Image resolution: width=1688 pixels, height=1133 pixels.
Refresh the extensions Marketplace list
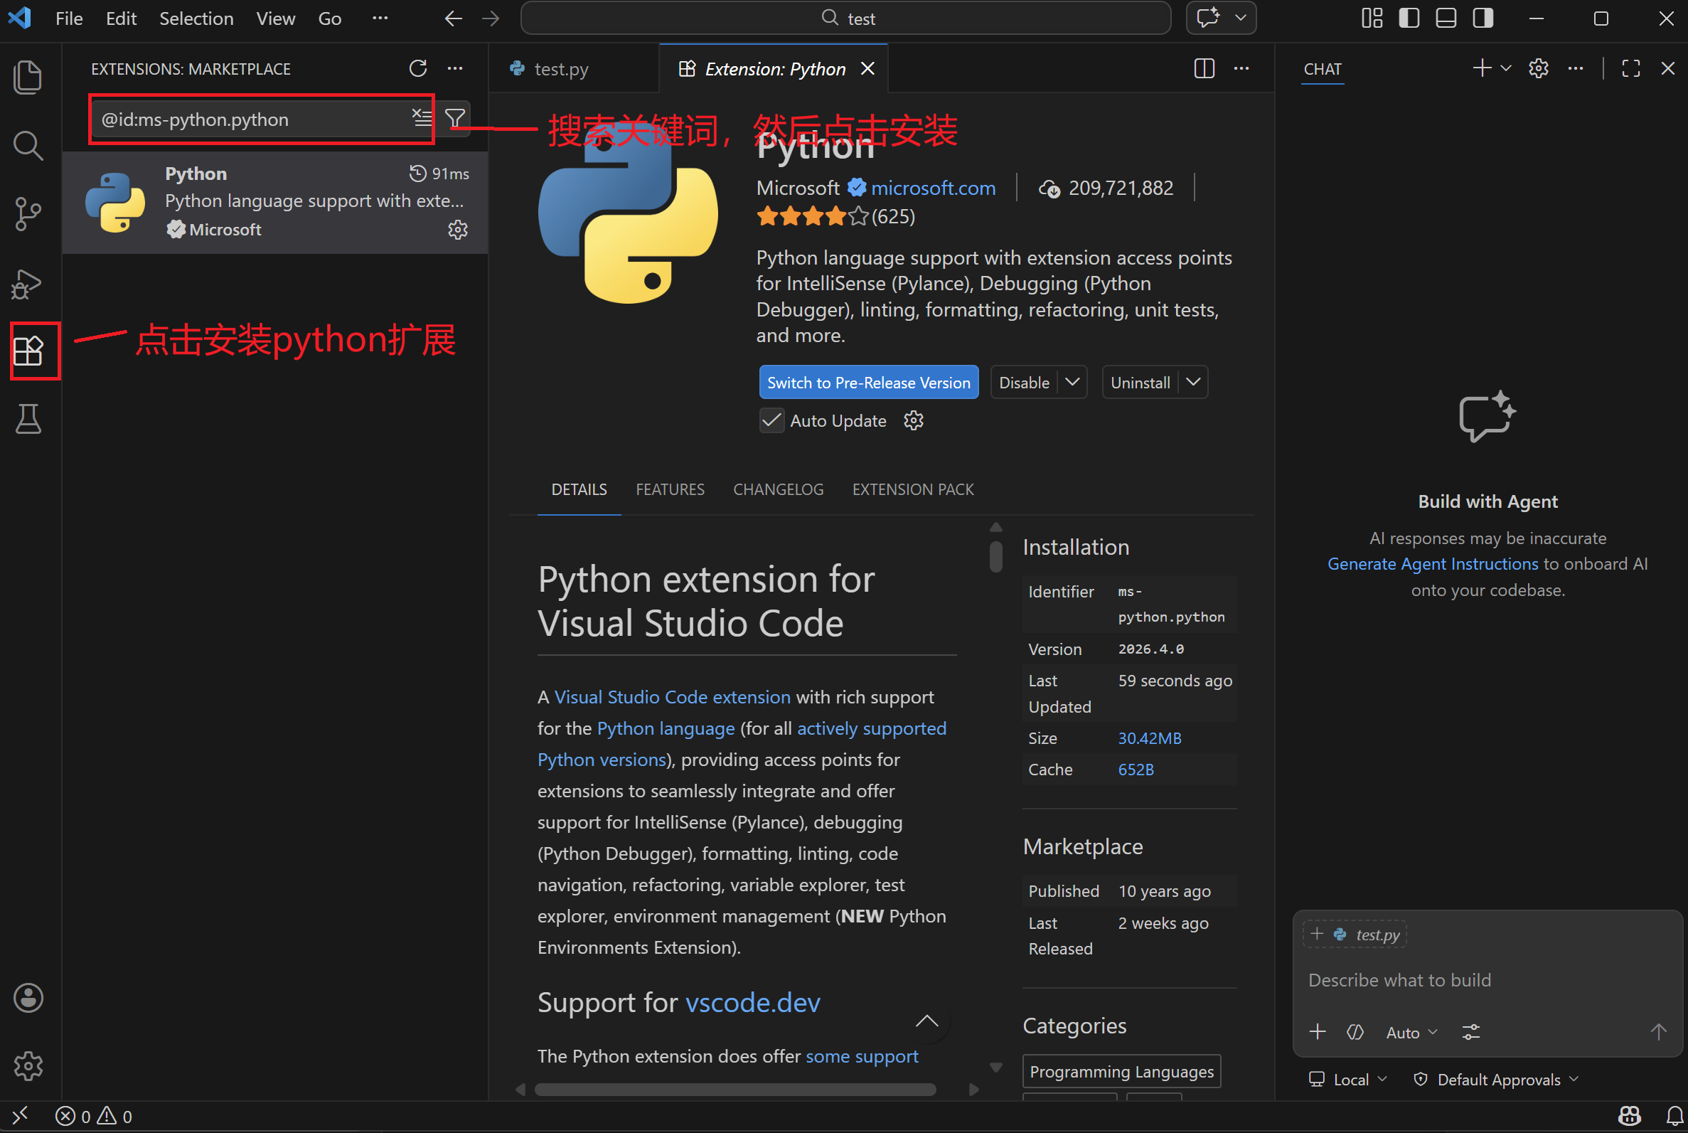[x=417, y=68]
